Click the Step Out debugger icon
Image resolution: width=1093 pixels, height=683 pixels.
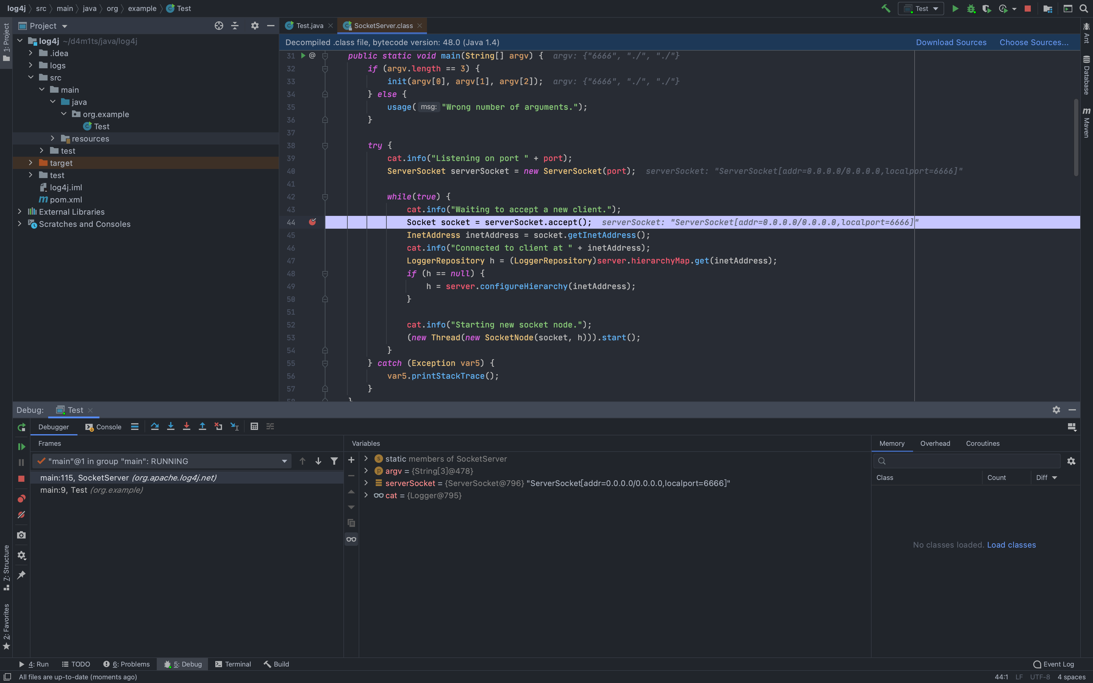pos(202,427)
